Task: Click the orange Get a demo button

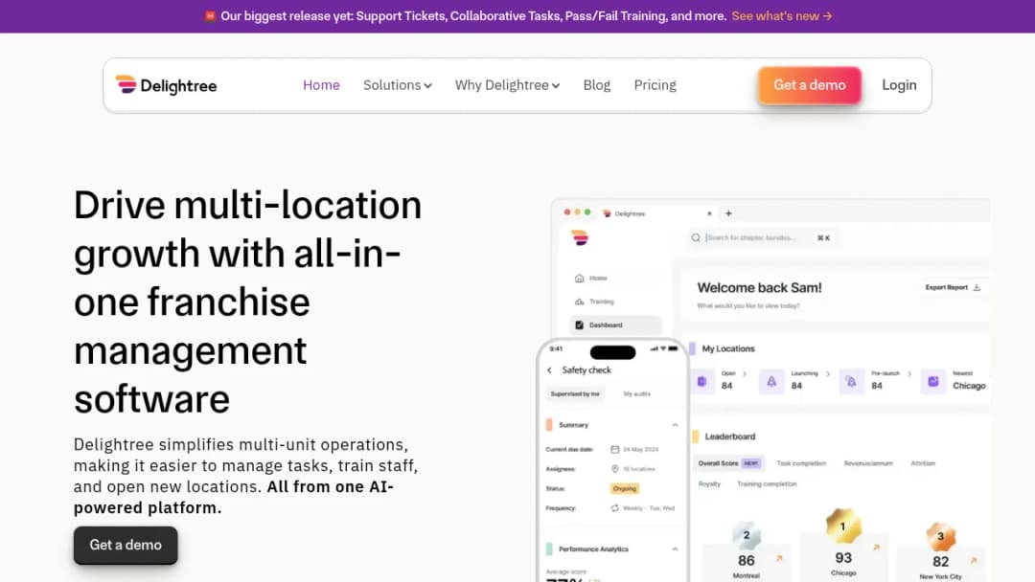Action: click(809, 85)
